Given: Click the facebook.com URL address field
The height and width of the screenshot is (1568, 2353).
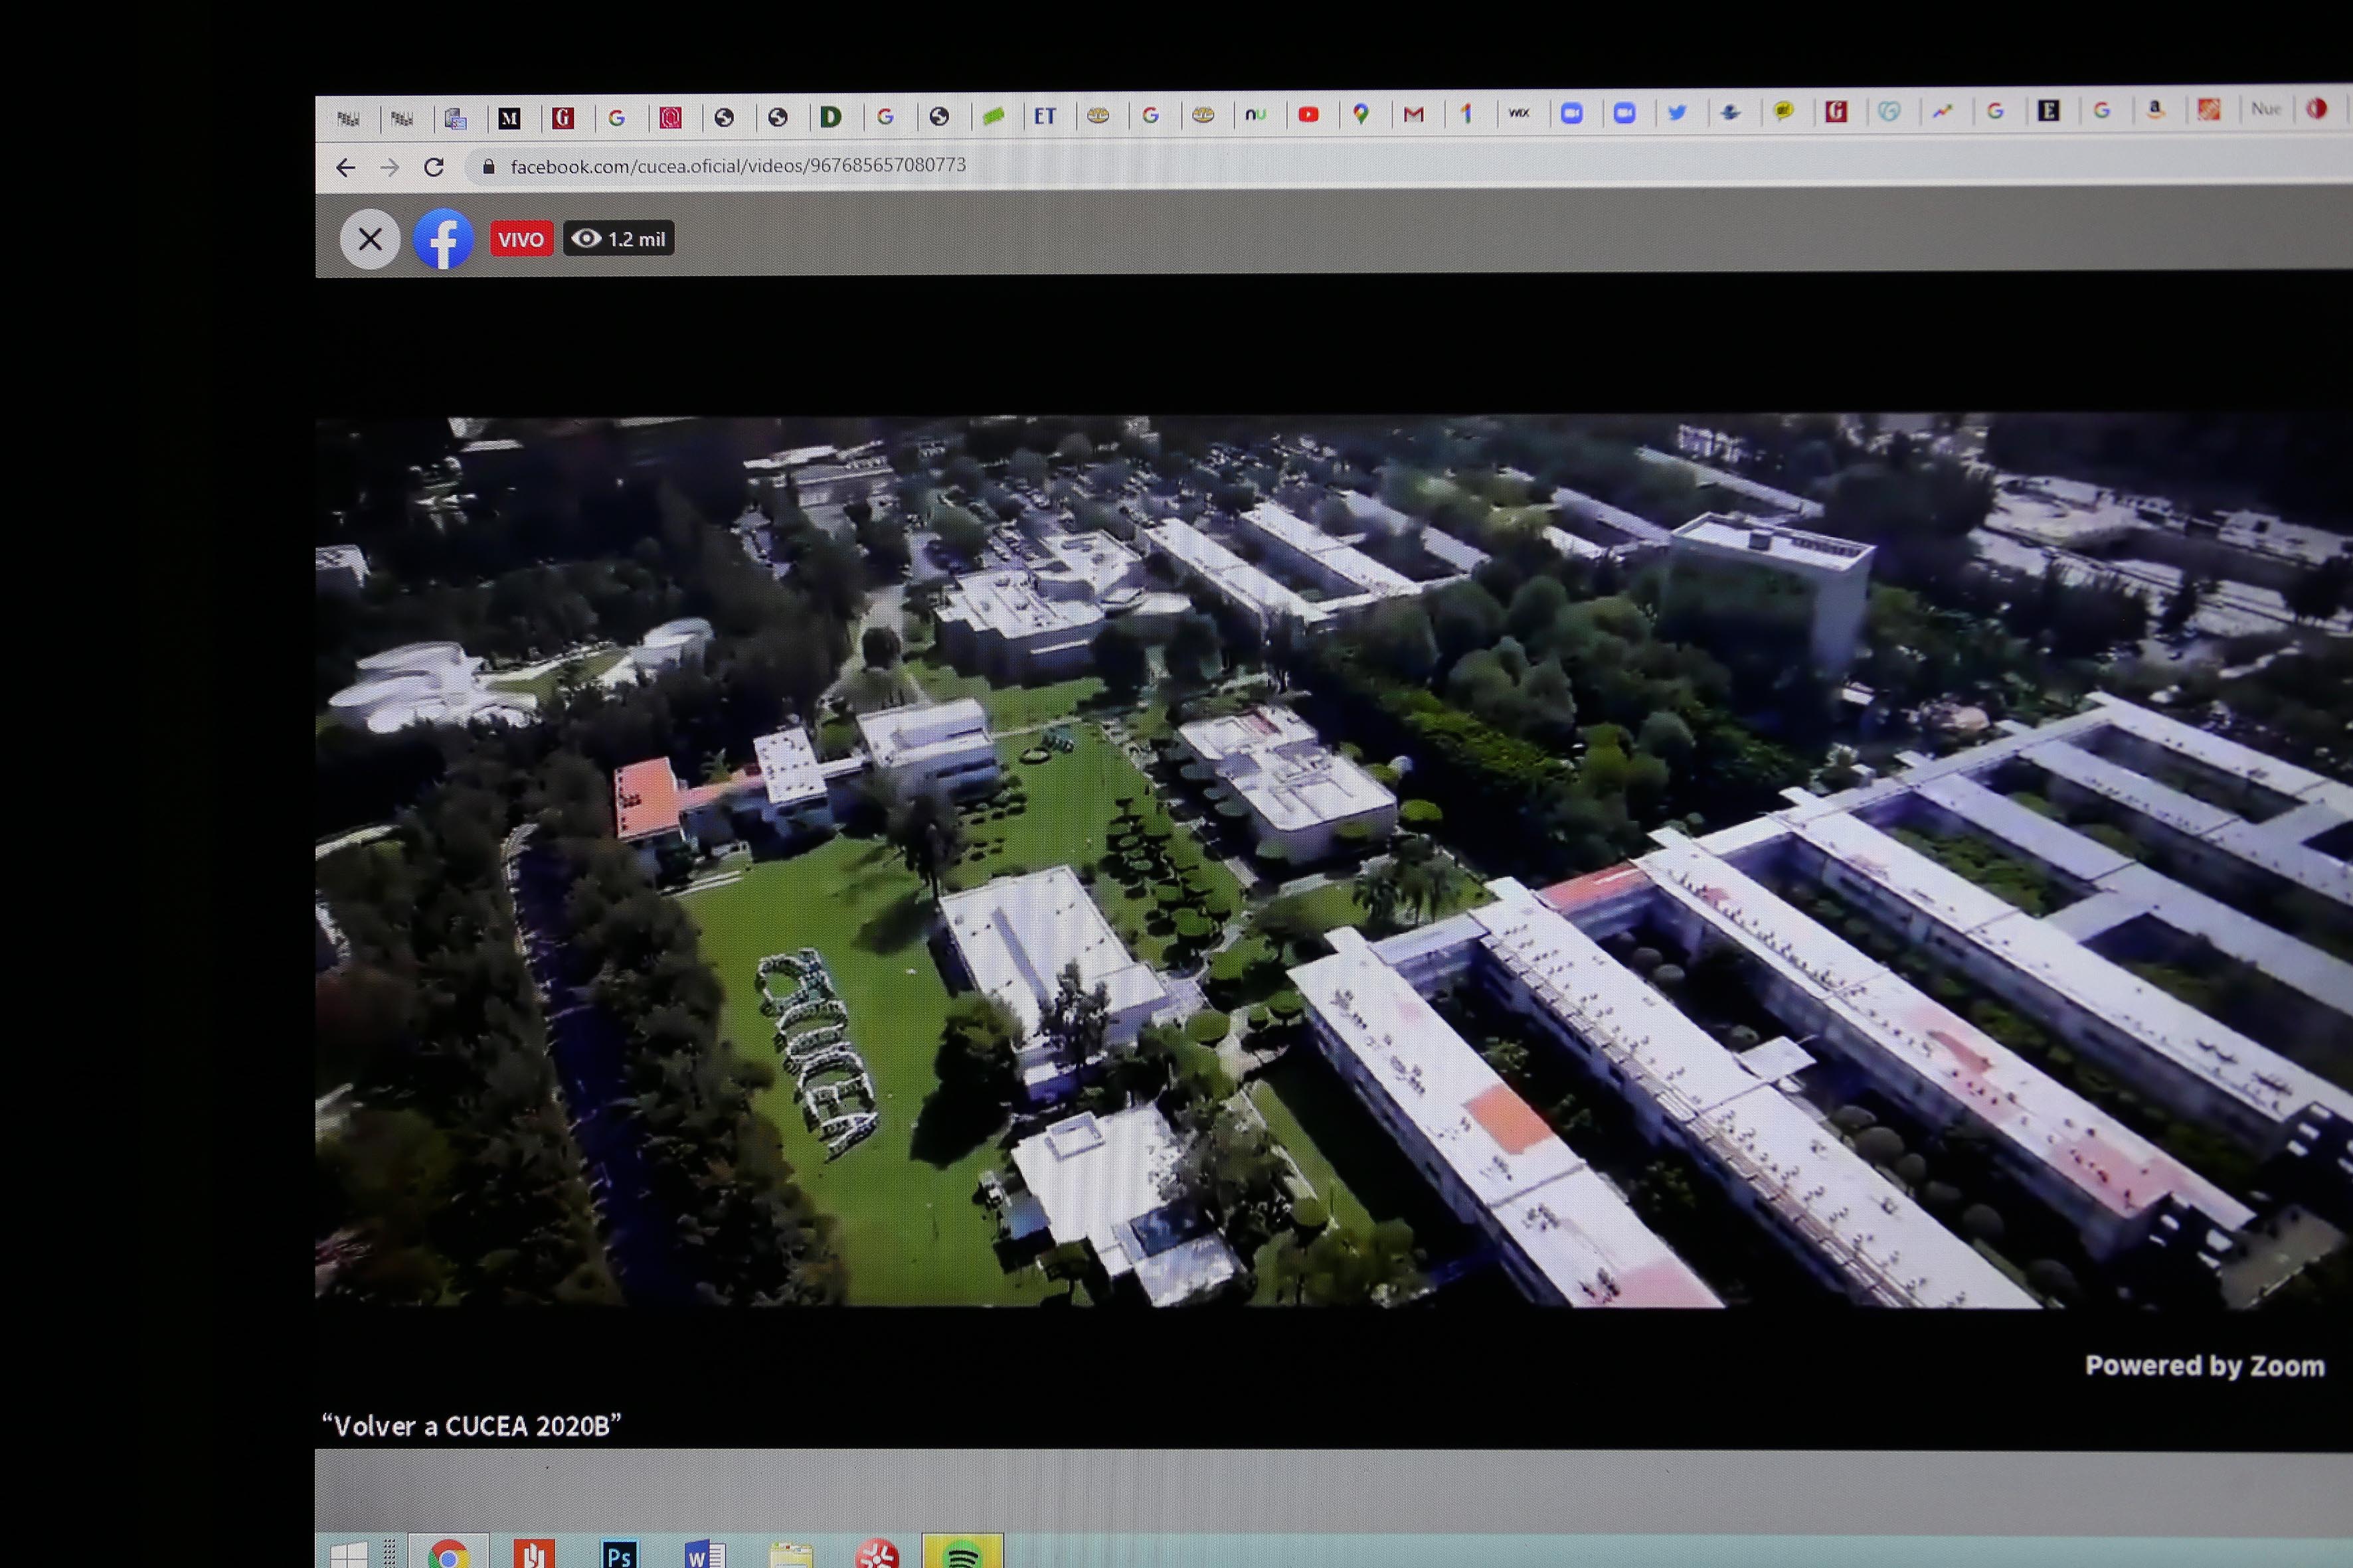Looking at the screenshot, I should pyautogui.click(x=739, y=165).
